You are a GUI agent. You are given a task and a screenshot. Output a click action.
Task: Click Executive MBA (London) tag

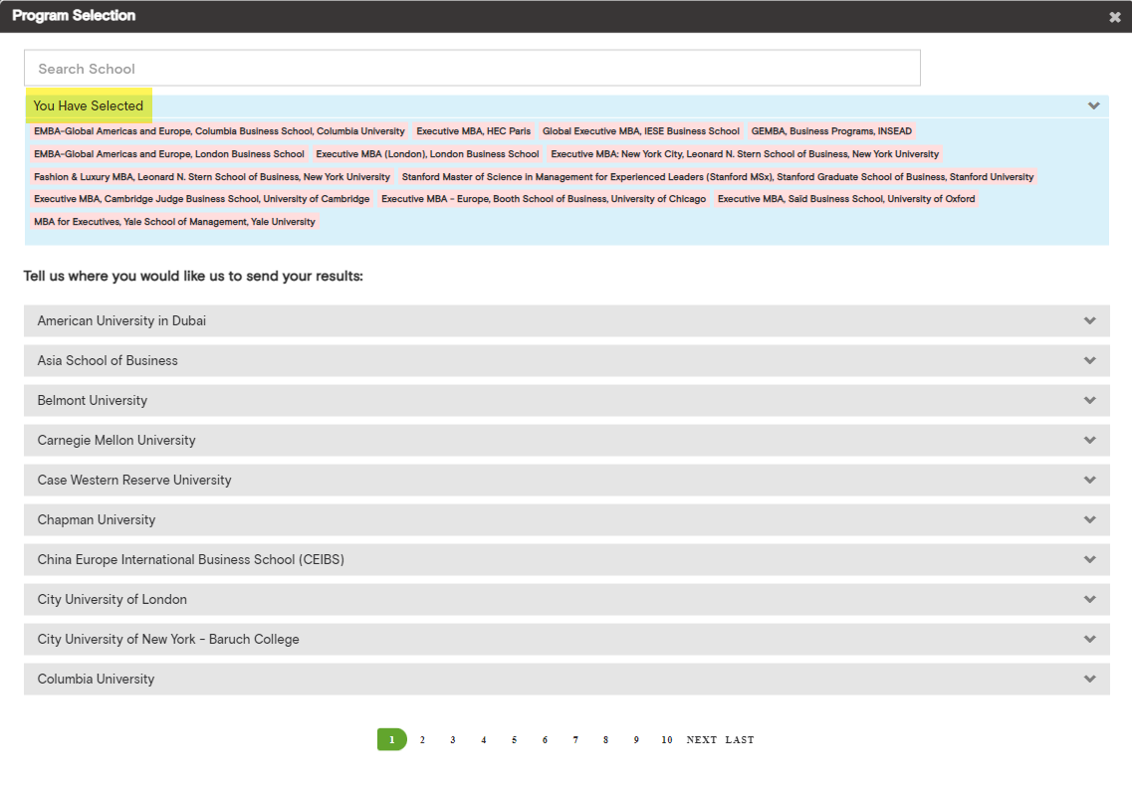click(x=427, y=154)
